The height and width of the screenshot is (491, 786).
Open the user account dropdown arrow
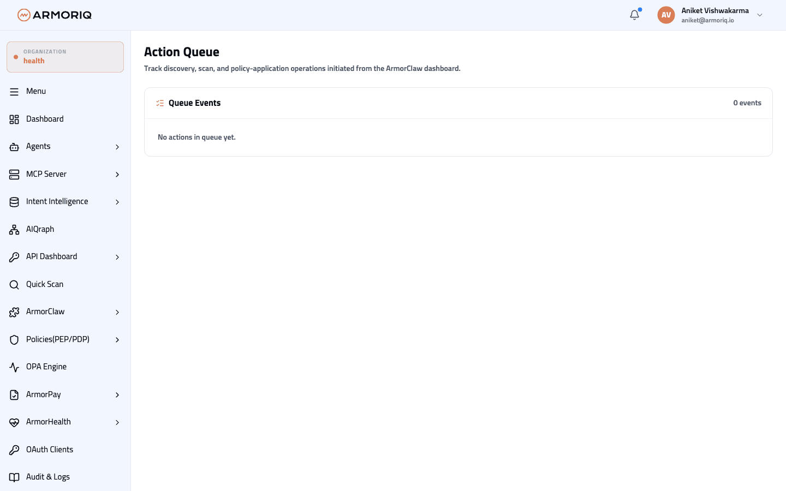760,15
